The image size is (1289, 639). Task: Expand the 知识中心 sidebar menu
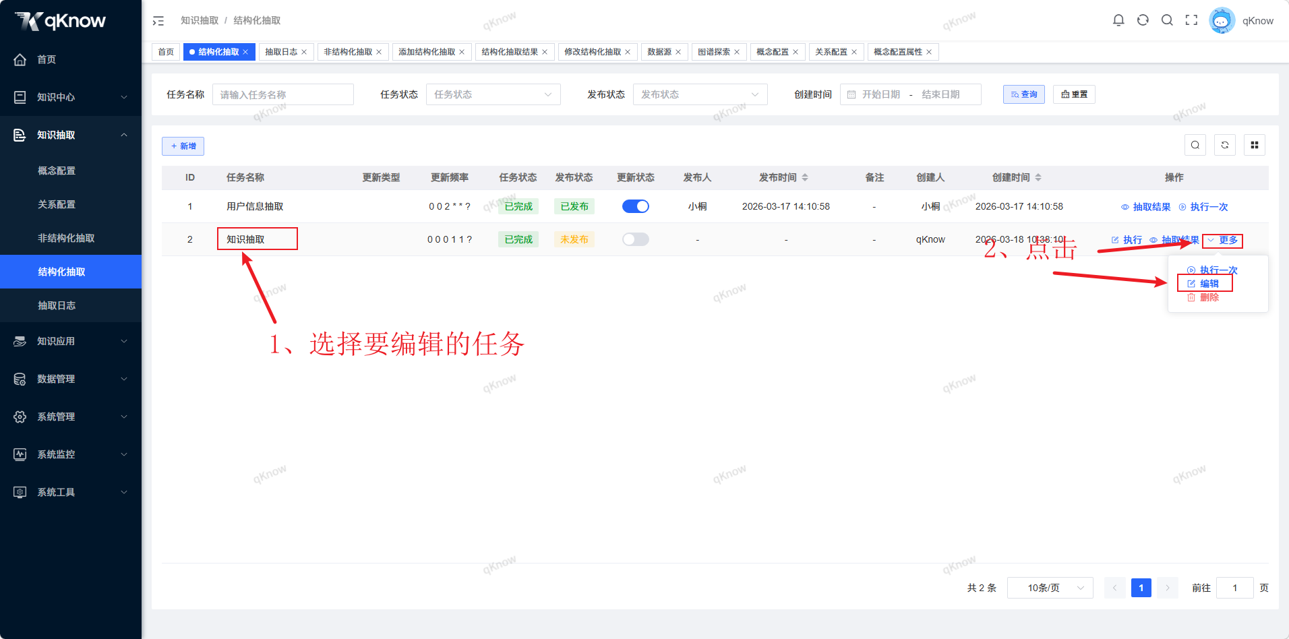click(71, 97)
